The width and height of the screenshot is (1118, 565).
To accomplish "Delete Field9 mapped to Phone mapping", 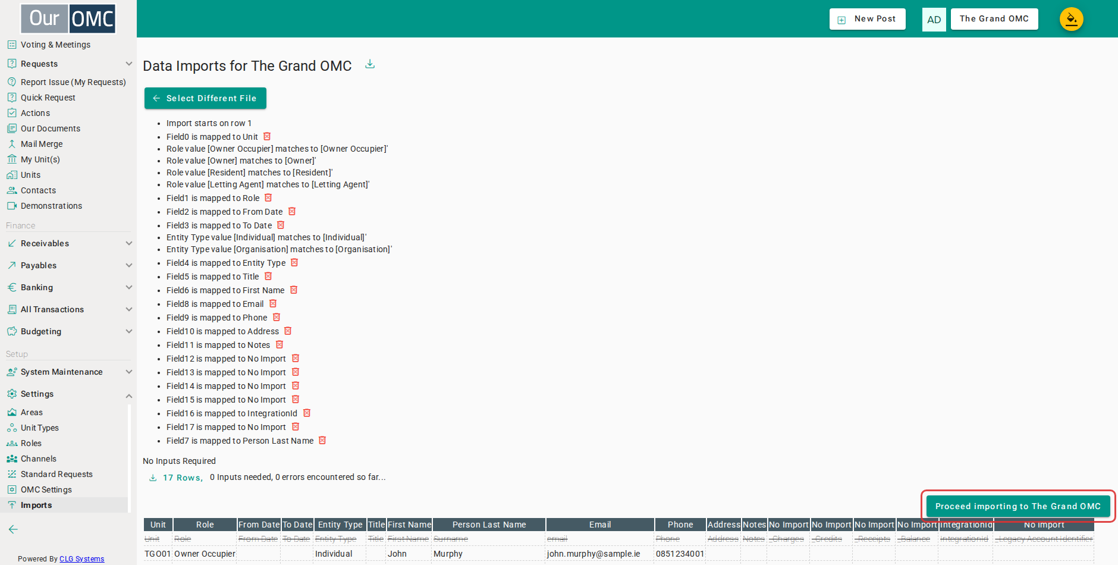I will tap(277, 317).
